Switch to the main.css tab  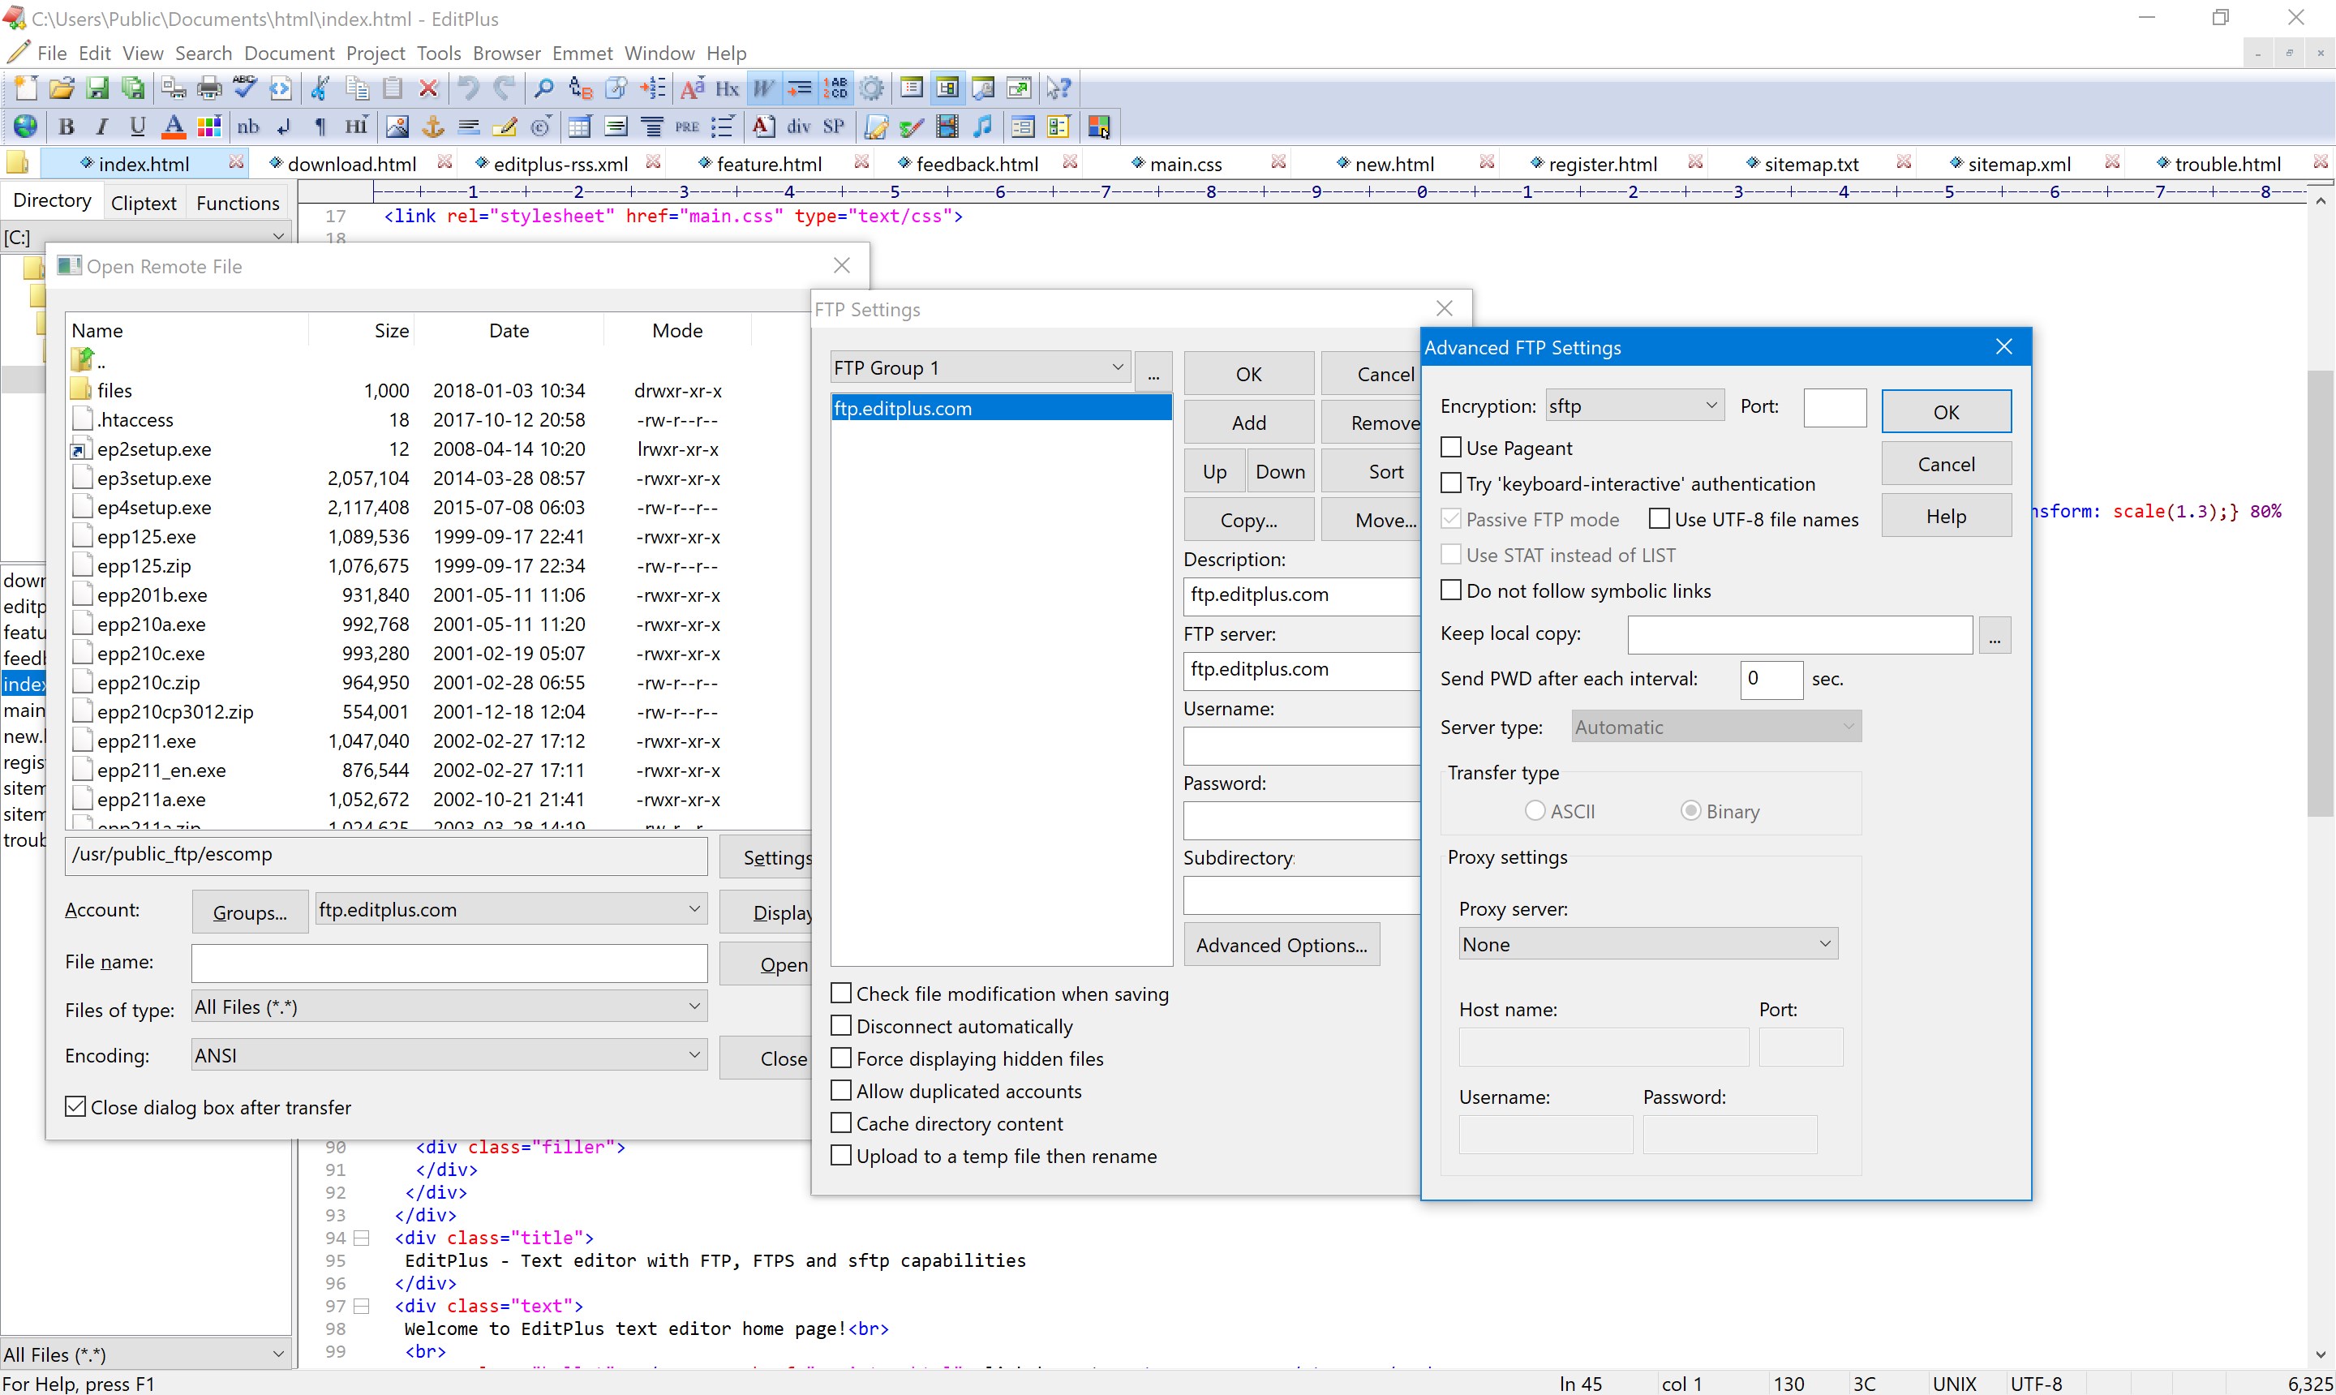[1185, 164]
